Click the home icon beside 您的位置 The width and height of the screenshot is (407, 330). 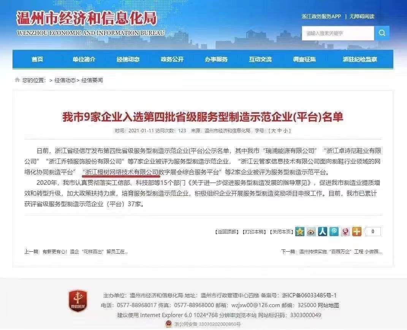pyautogui.click(x=17, y=80)
